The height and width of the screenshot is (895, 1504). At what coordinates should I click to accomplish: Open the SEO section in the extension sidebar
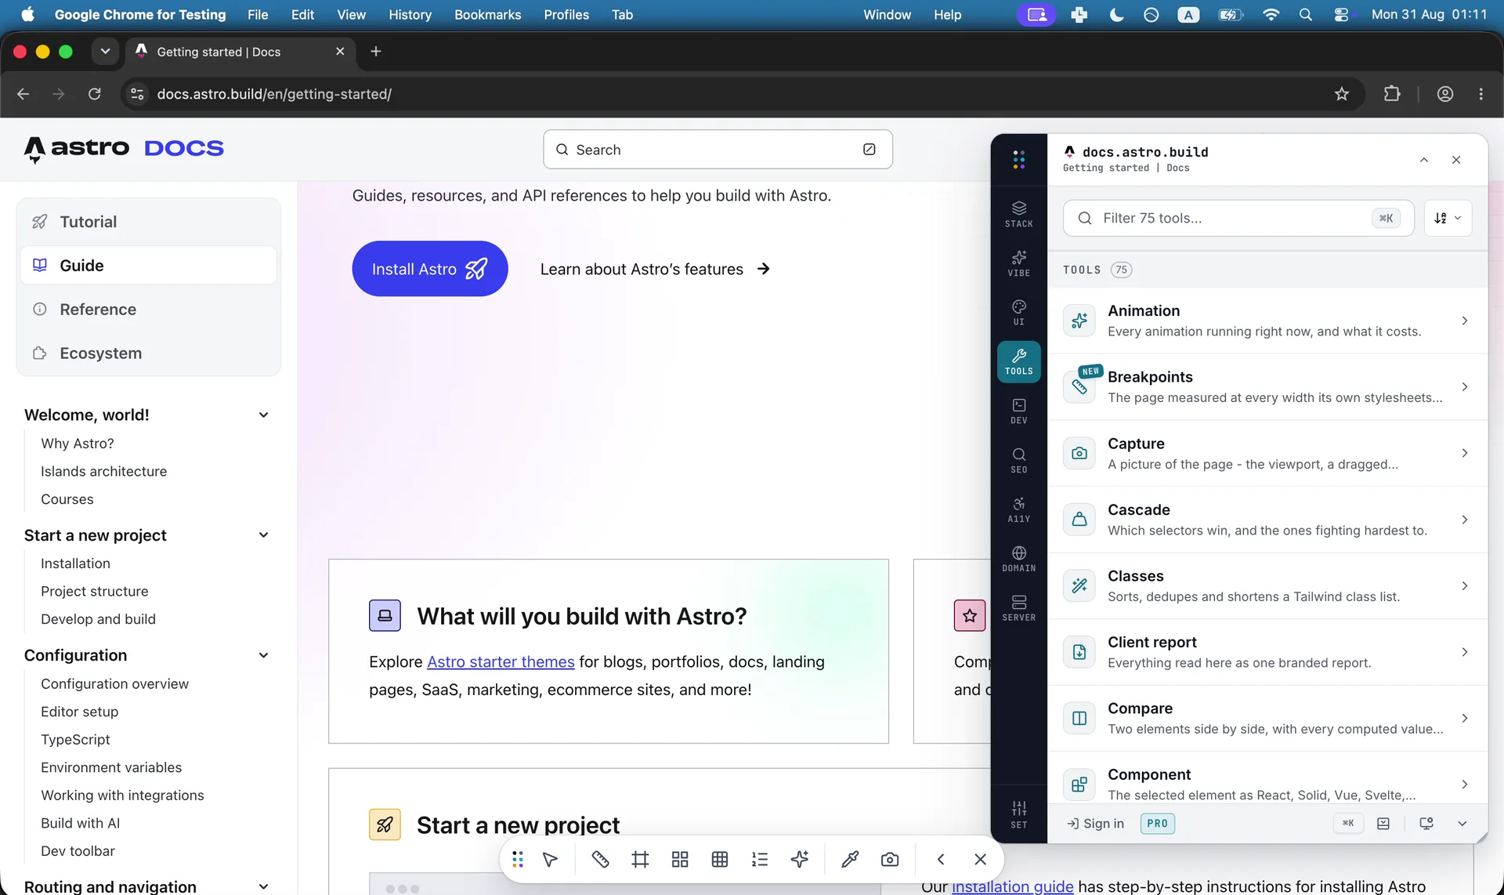click(x=1018, y=460)
